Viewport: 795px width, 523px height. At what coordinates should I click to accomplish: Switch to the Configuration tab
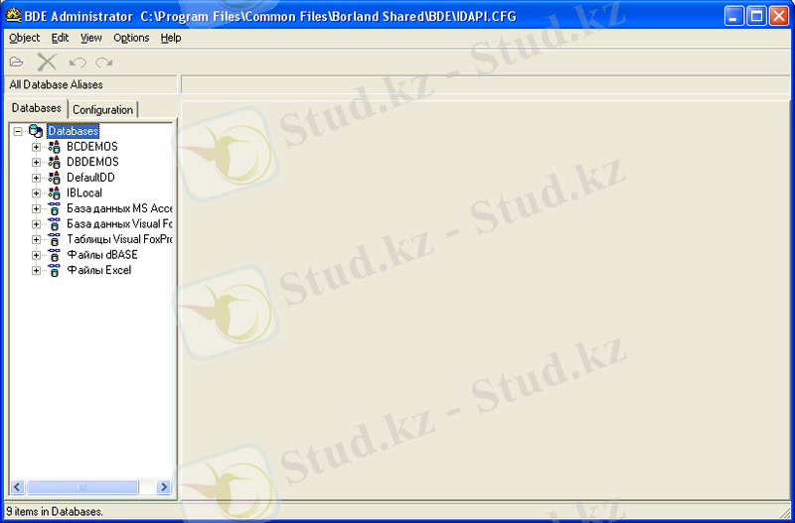tap(103, 110)
